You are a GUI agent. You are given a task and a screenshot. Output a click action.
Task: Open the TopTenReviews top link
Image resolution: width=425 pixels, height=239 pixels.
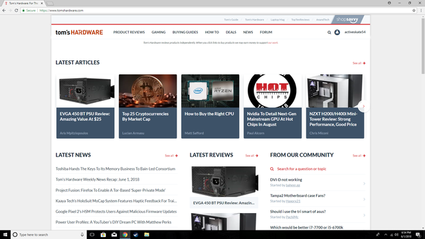pyautogui.click(x=300, y=19)
